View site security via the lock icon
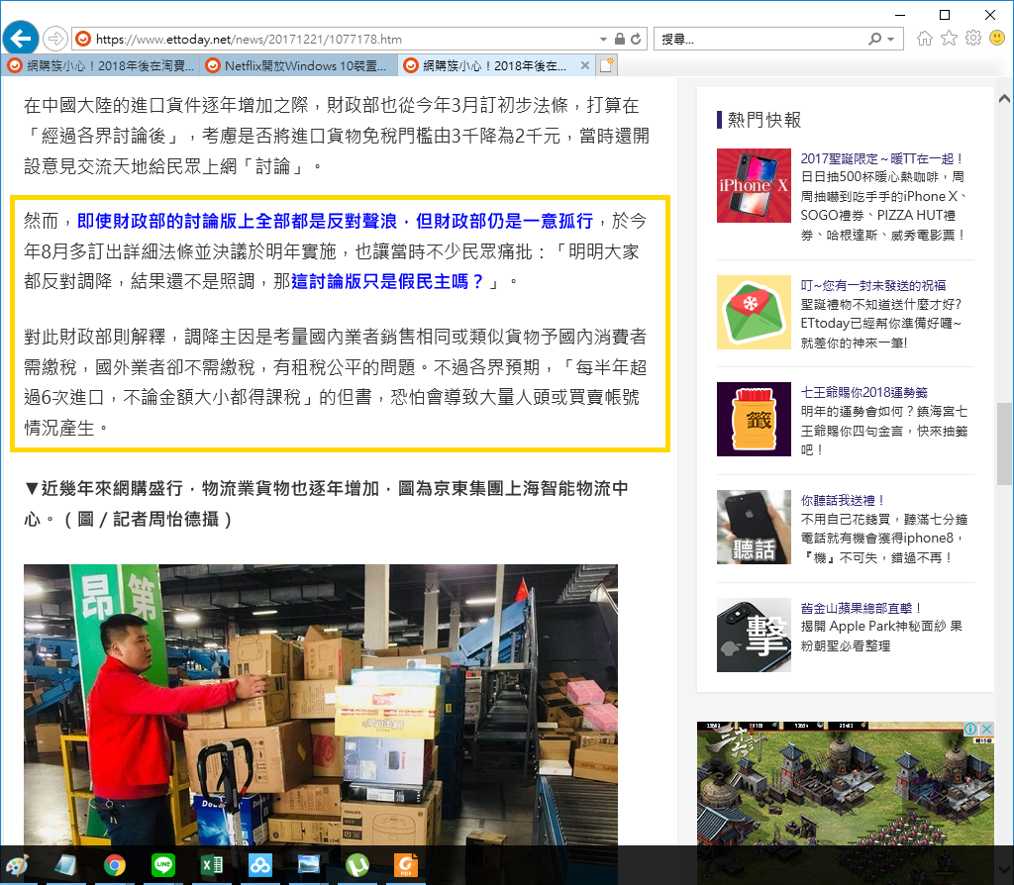 coord(621,38)
